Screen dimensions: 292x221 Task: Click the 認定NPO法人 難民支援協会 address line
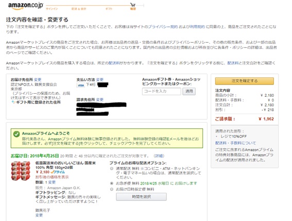point(33,84)
